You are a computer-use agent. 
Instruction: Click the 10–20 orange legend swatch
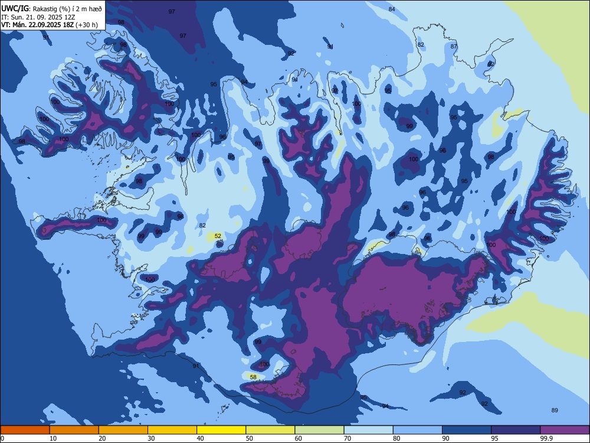tap(74, 430)
